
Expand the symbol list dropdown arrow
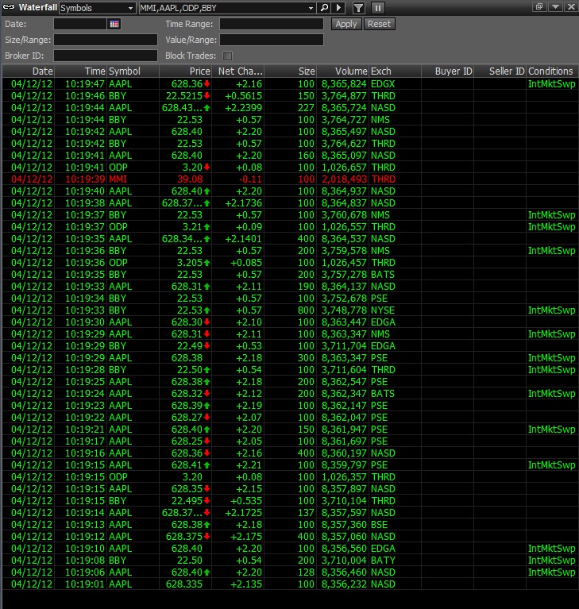tap(311, 8)
